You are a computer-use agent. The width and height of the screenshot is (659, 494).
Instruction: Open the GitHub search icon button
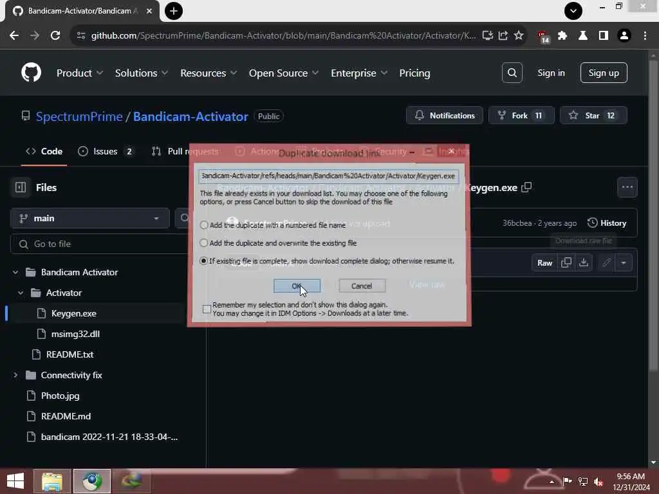tap(512, 73)
